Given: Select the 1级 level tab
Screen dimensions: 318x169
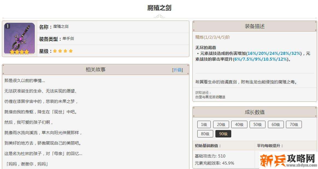Looking at the screenshot, I should point(204,125).
